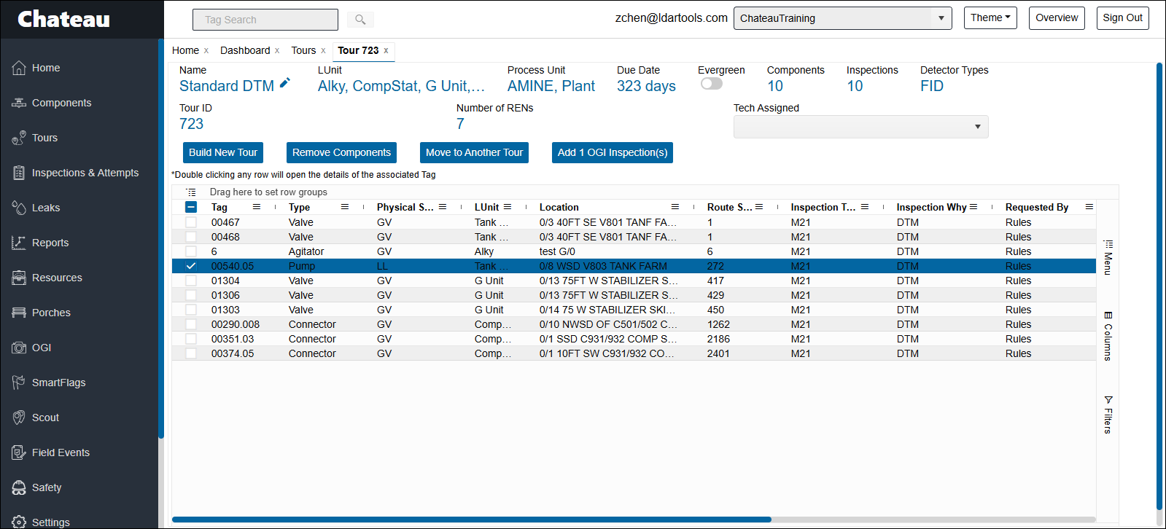Open the Filters side panel
The image size is (1166, 529).
tap(1108, 415)
